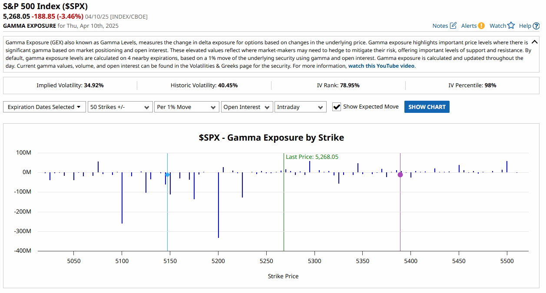This screenshot has width=546, height=293.
Task: Click the price change -188.85 (-3.46%)
Action: (x=57, y=16)
